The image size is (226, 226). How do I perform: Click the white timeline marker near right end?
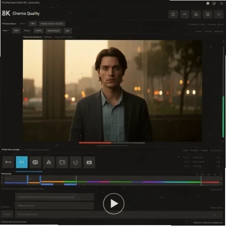201,181
